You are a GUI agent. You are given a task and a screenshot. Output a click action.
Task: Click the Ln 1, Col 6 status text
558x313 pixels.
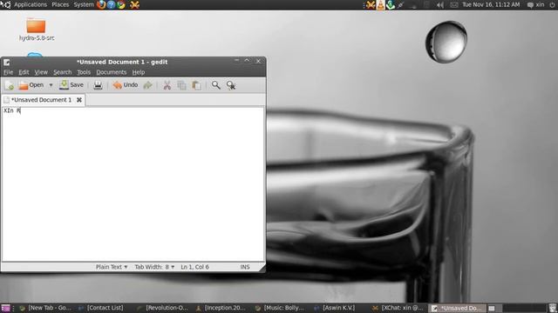point(194,267)
